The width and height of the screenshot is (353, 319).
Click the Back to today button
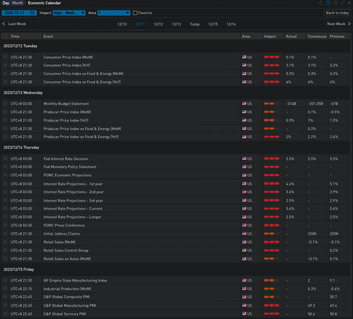click(337, 13)
